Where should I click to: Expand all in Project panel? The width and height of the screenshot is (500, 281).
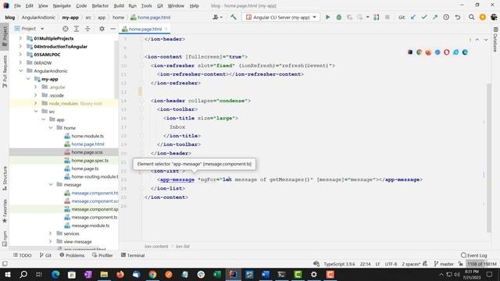[x=77, y=29]
